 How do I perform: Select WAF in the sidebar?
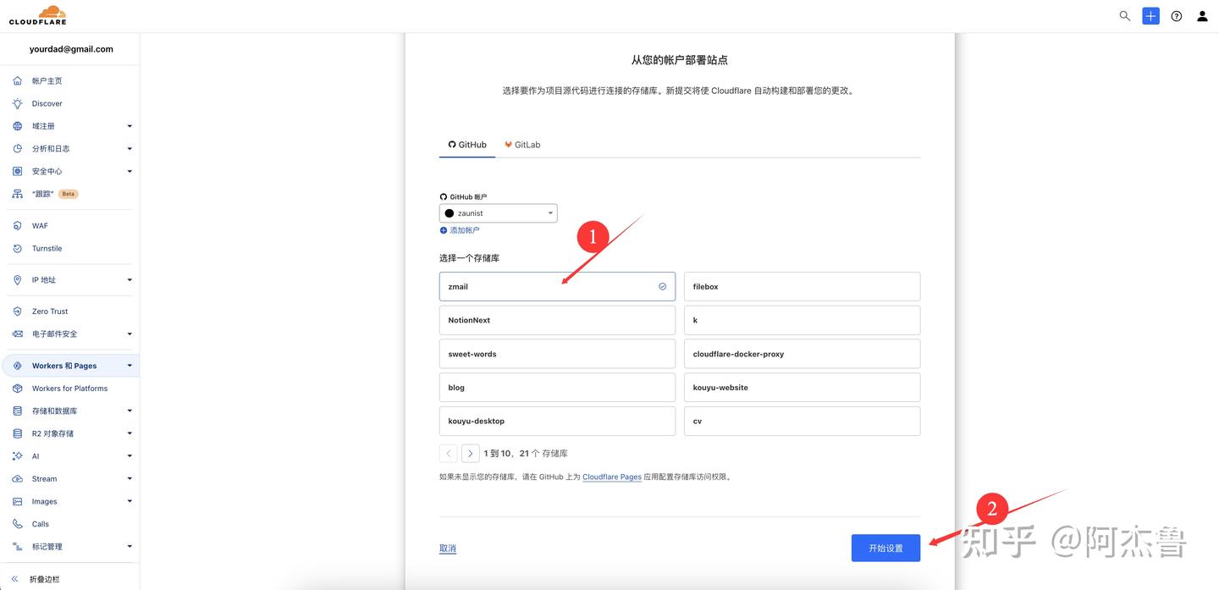[x=33, y=223]
